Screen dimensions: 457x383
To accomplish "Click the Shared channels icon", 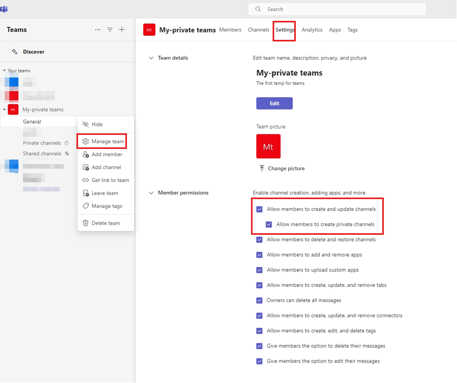I will point(67,153).
